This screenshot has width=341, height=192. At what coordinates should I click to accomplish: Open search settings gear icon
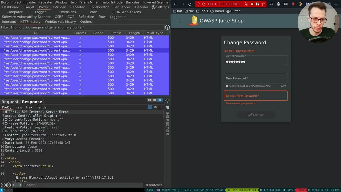tap(9, 185)
